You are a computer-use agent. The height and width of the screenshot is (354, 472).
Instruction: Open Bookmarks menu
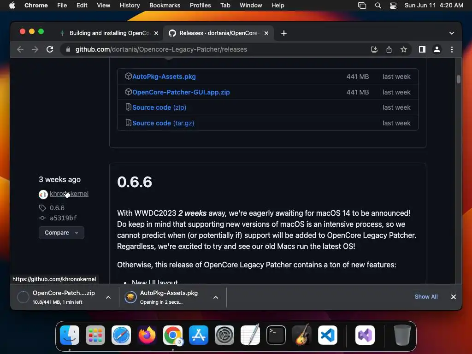[165, 6]
